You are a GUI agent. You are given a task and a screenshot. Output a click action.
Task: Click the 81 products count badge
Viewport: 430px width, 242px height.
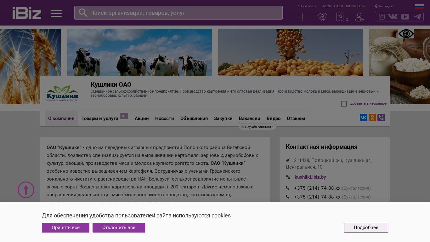[x=124, y=116]
